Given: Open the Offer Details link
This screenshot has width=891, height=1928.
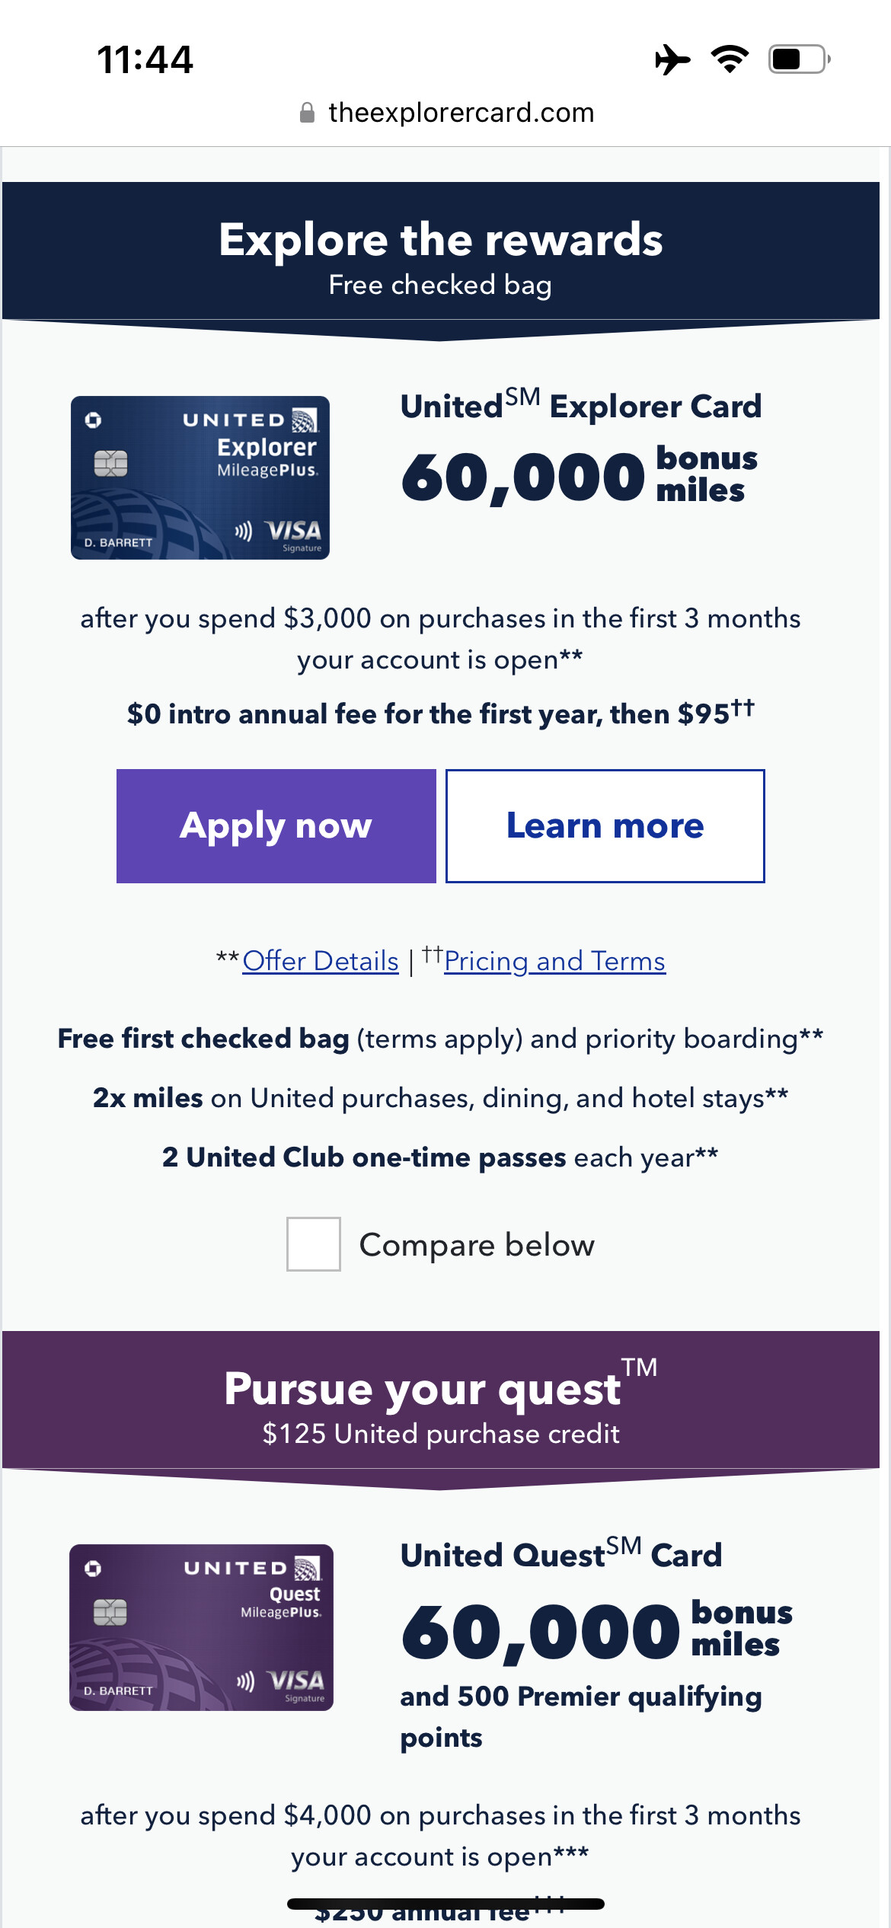Looking at the screenshot, I should [321, 961].
